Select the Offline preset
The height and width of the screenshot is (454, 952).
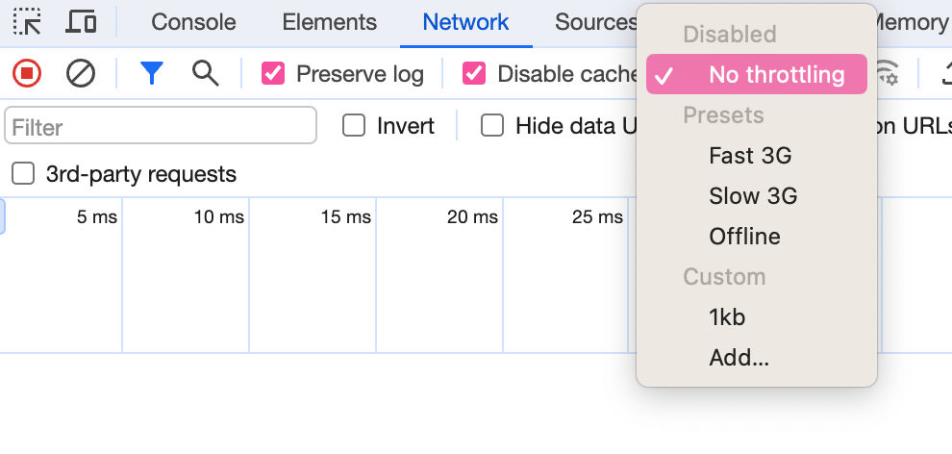point(744,236)
